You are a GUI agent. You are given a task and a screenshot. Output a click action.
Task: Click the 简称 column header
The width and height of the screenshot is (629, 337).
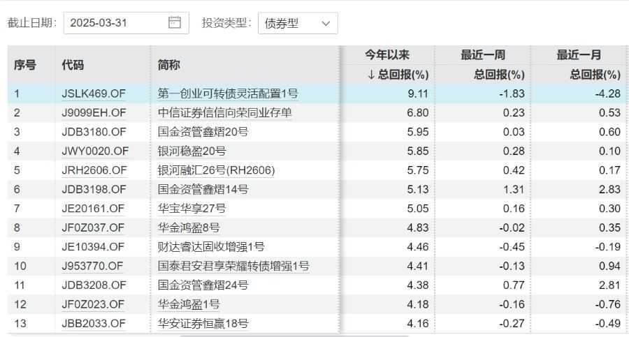point(168,64)
